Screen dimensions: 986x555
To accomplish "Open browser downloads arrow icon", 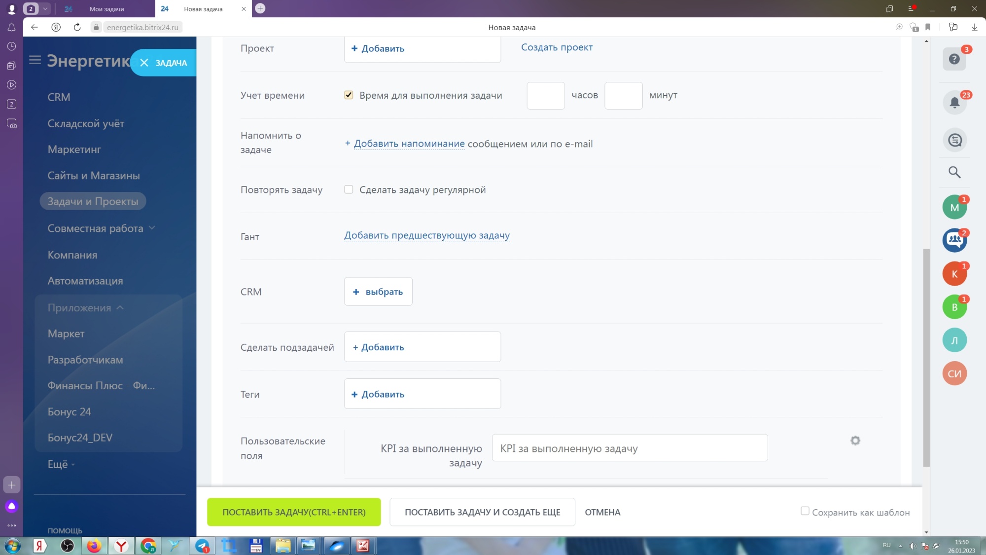I will (x=974, y=27).
